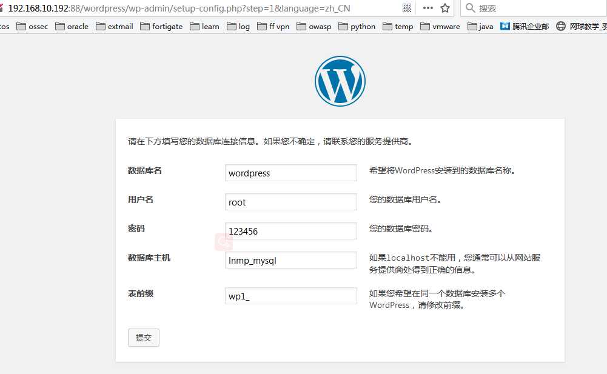Click the search magnifier icon
607x374 pixels.
click(x=470, y=8)
